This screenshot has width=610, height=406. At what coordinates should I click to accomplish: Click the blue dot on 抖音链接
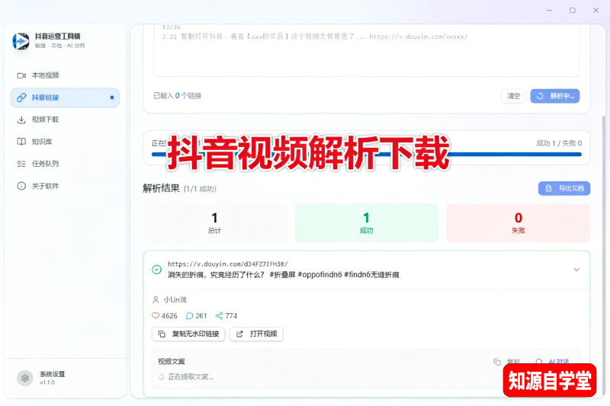(x=112, y=98)
